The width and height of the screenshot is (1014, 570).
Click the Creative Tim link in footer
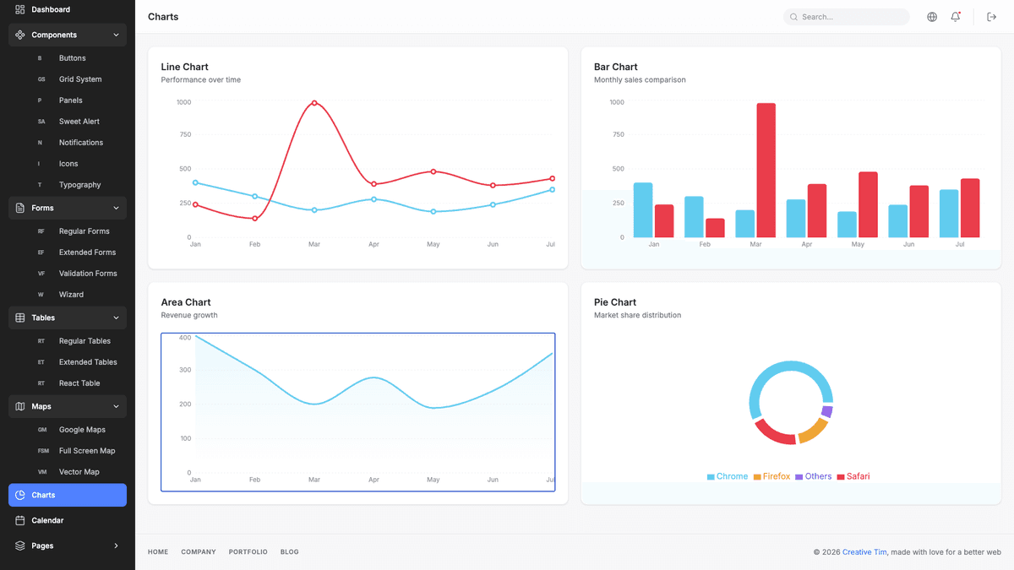click(x=864, y=551)
